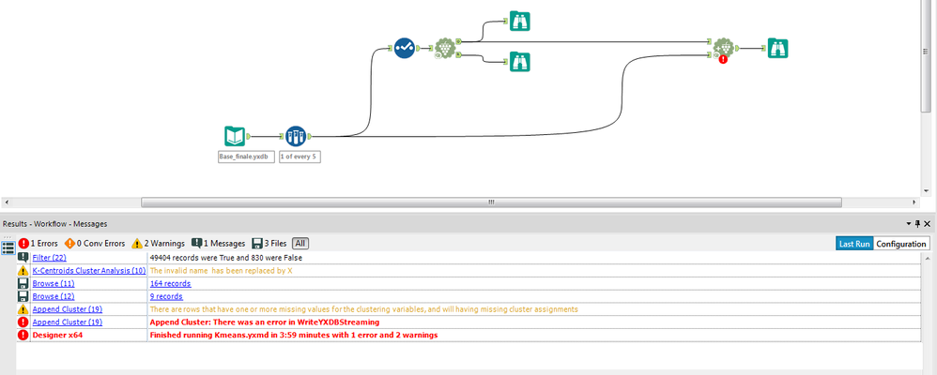Click the canvas vertical scrollbar down arrow

point(926,191)
